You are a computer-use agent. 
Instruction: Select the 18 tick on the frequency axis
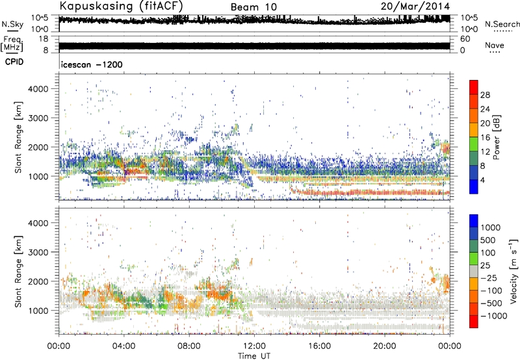pyautogui.click(x=43, y=39)
